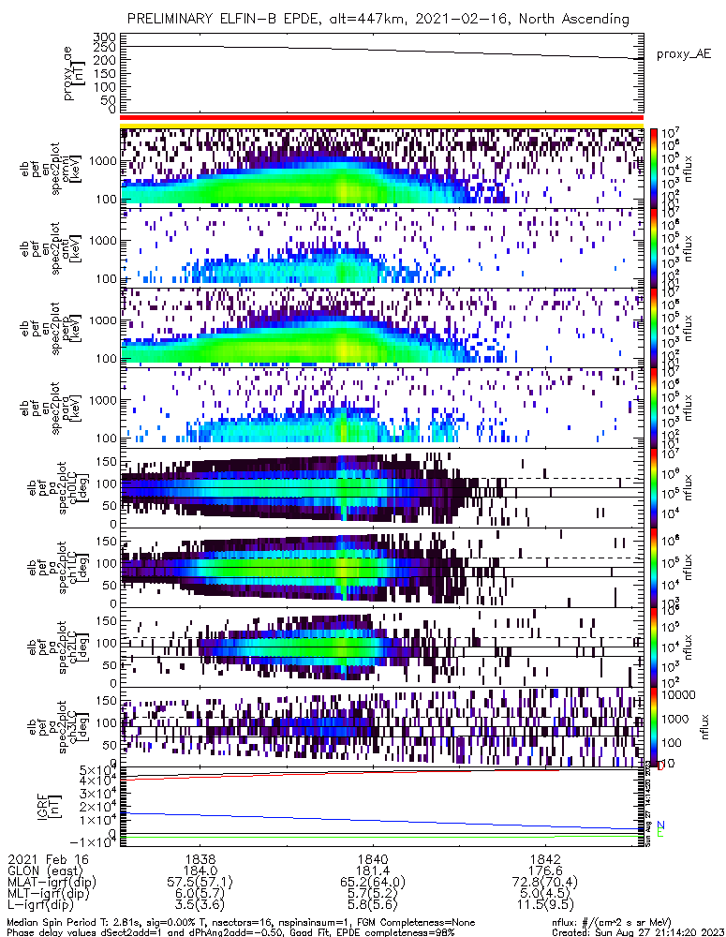
Task: Click the GLON value '176.6'
Action: point(545,870)
